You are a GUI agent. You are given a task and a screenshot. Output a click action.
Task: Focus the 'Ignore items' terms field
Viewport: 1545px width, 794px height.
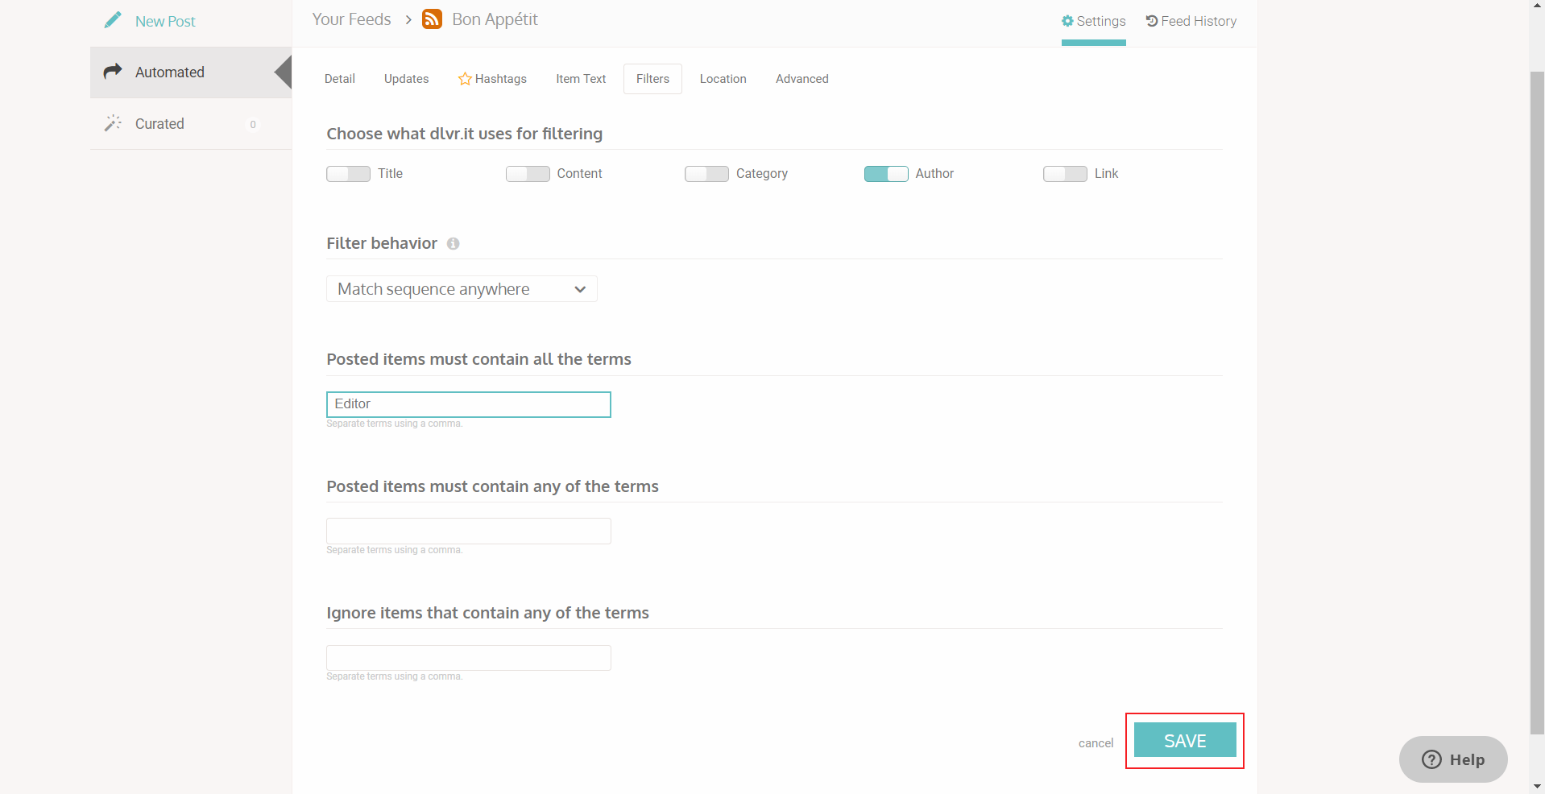[x=469, y=658]
